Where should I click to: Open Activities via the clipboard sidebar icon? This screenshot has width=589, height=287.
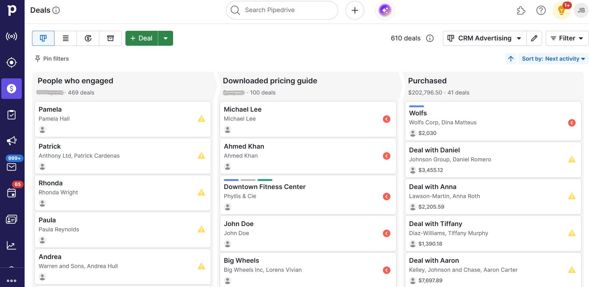[12, 114]
